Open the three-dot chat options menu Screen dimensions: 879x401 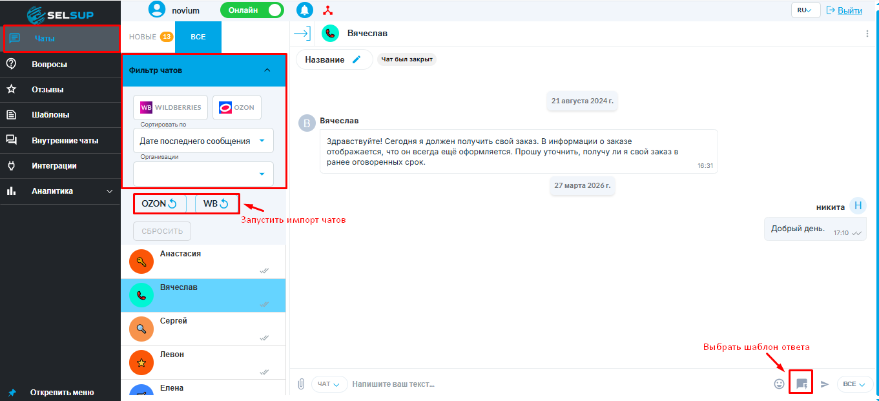point(867,34)
